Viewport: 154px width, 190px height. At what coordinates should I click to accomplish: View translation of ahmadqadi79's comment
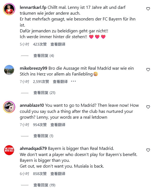[x=58, y=174]
